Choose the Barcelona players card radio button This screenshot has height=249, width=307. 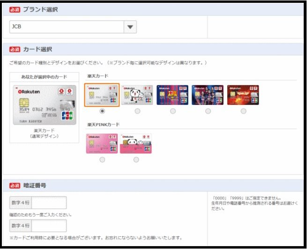coord(208,111)
